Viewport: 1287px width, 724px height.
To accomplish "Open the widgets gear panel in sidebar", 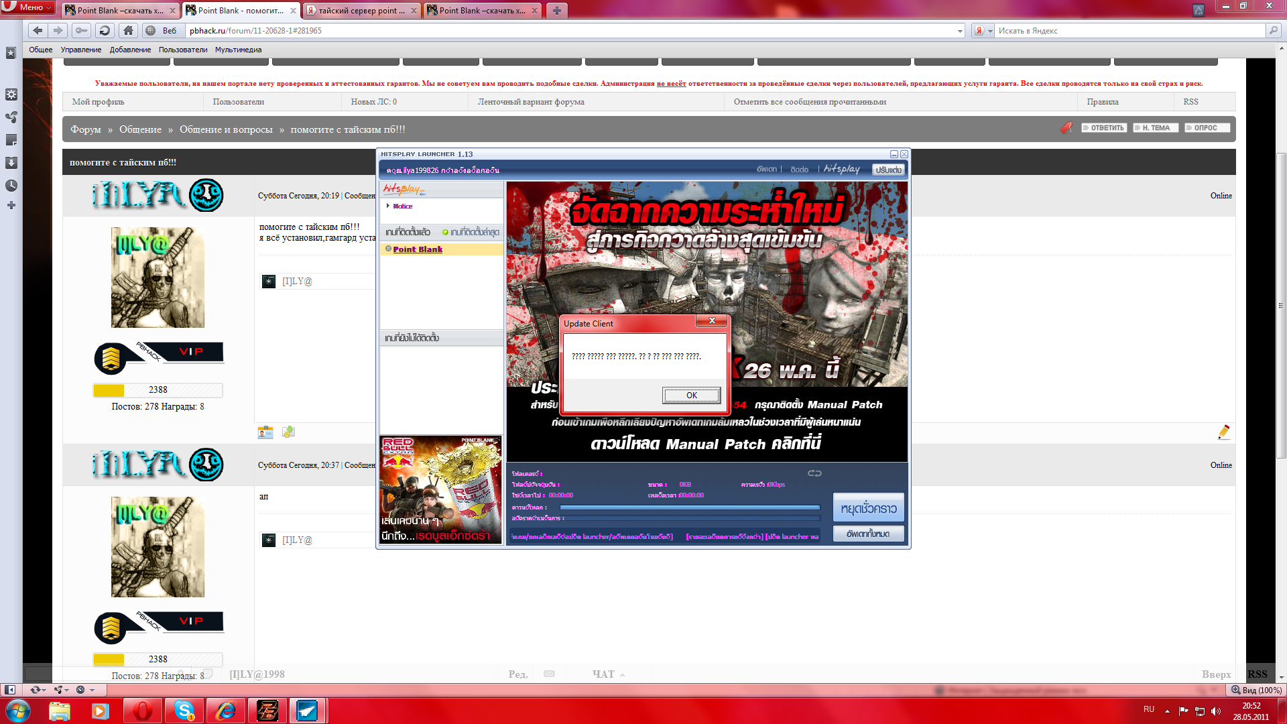I will point(11,95).
